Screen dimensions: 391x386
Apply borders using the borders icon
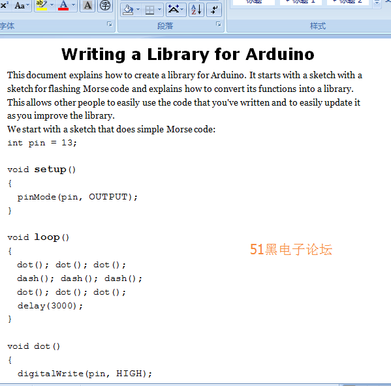coord(149,10)
